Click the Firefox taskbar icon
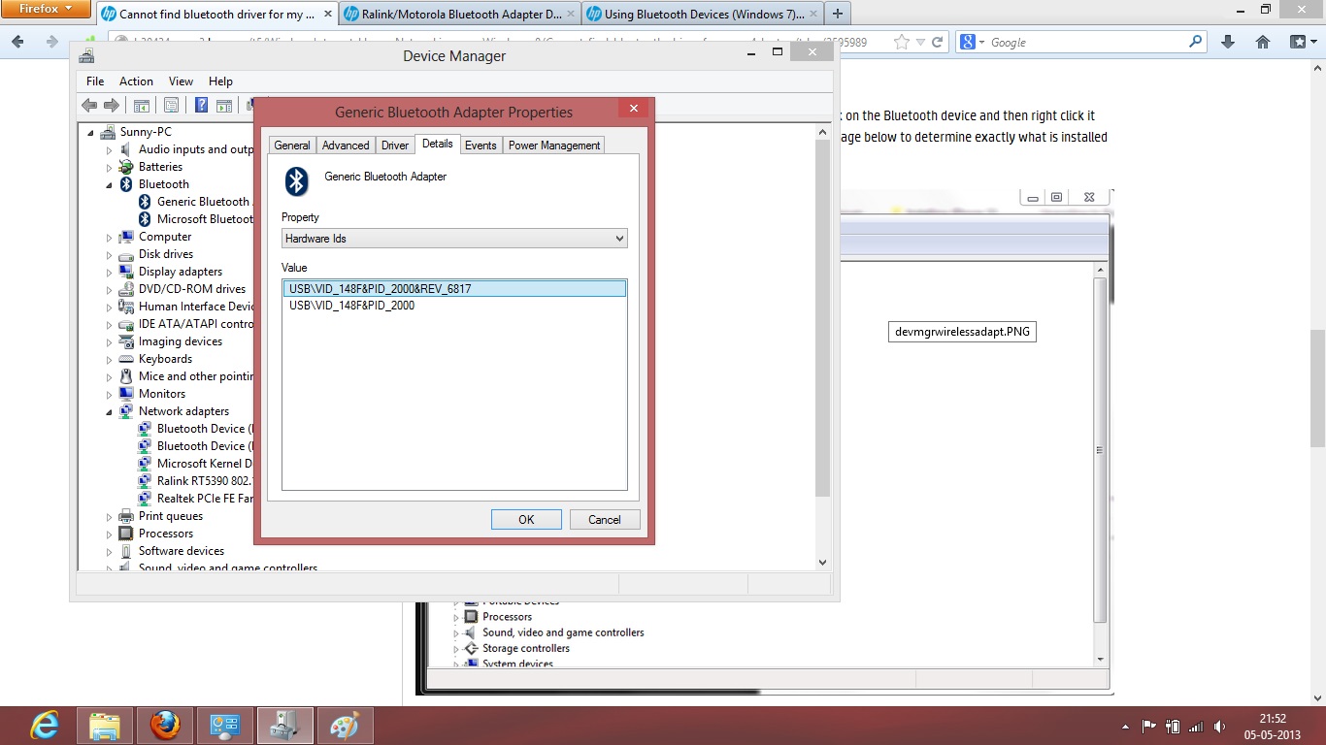The width and height of the screenshot is (1326, 745). (165, 726)
